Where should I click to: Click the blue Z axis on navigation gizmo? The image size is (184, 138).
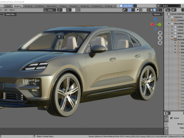[156, 19]
